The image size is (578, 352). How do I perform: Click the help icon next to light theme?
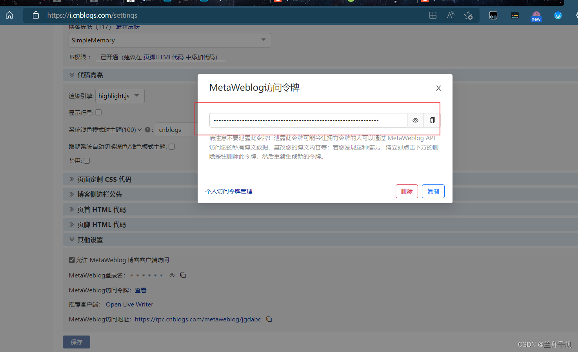coord(147,129)
